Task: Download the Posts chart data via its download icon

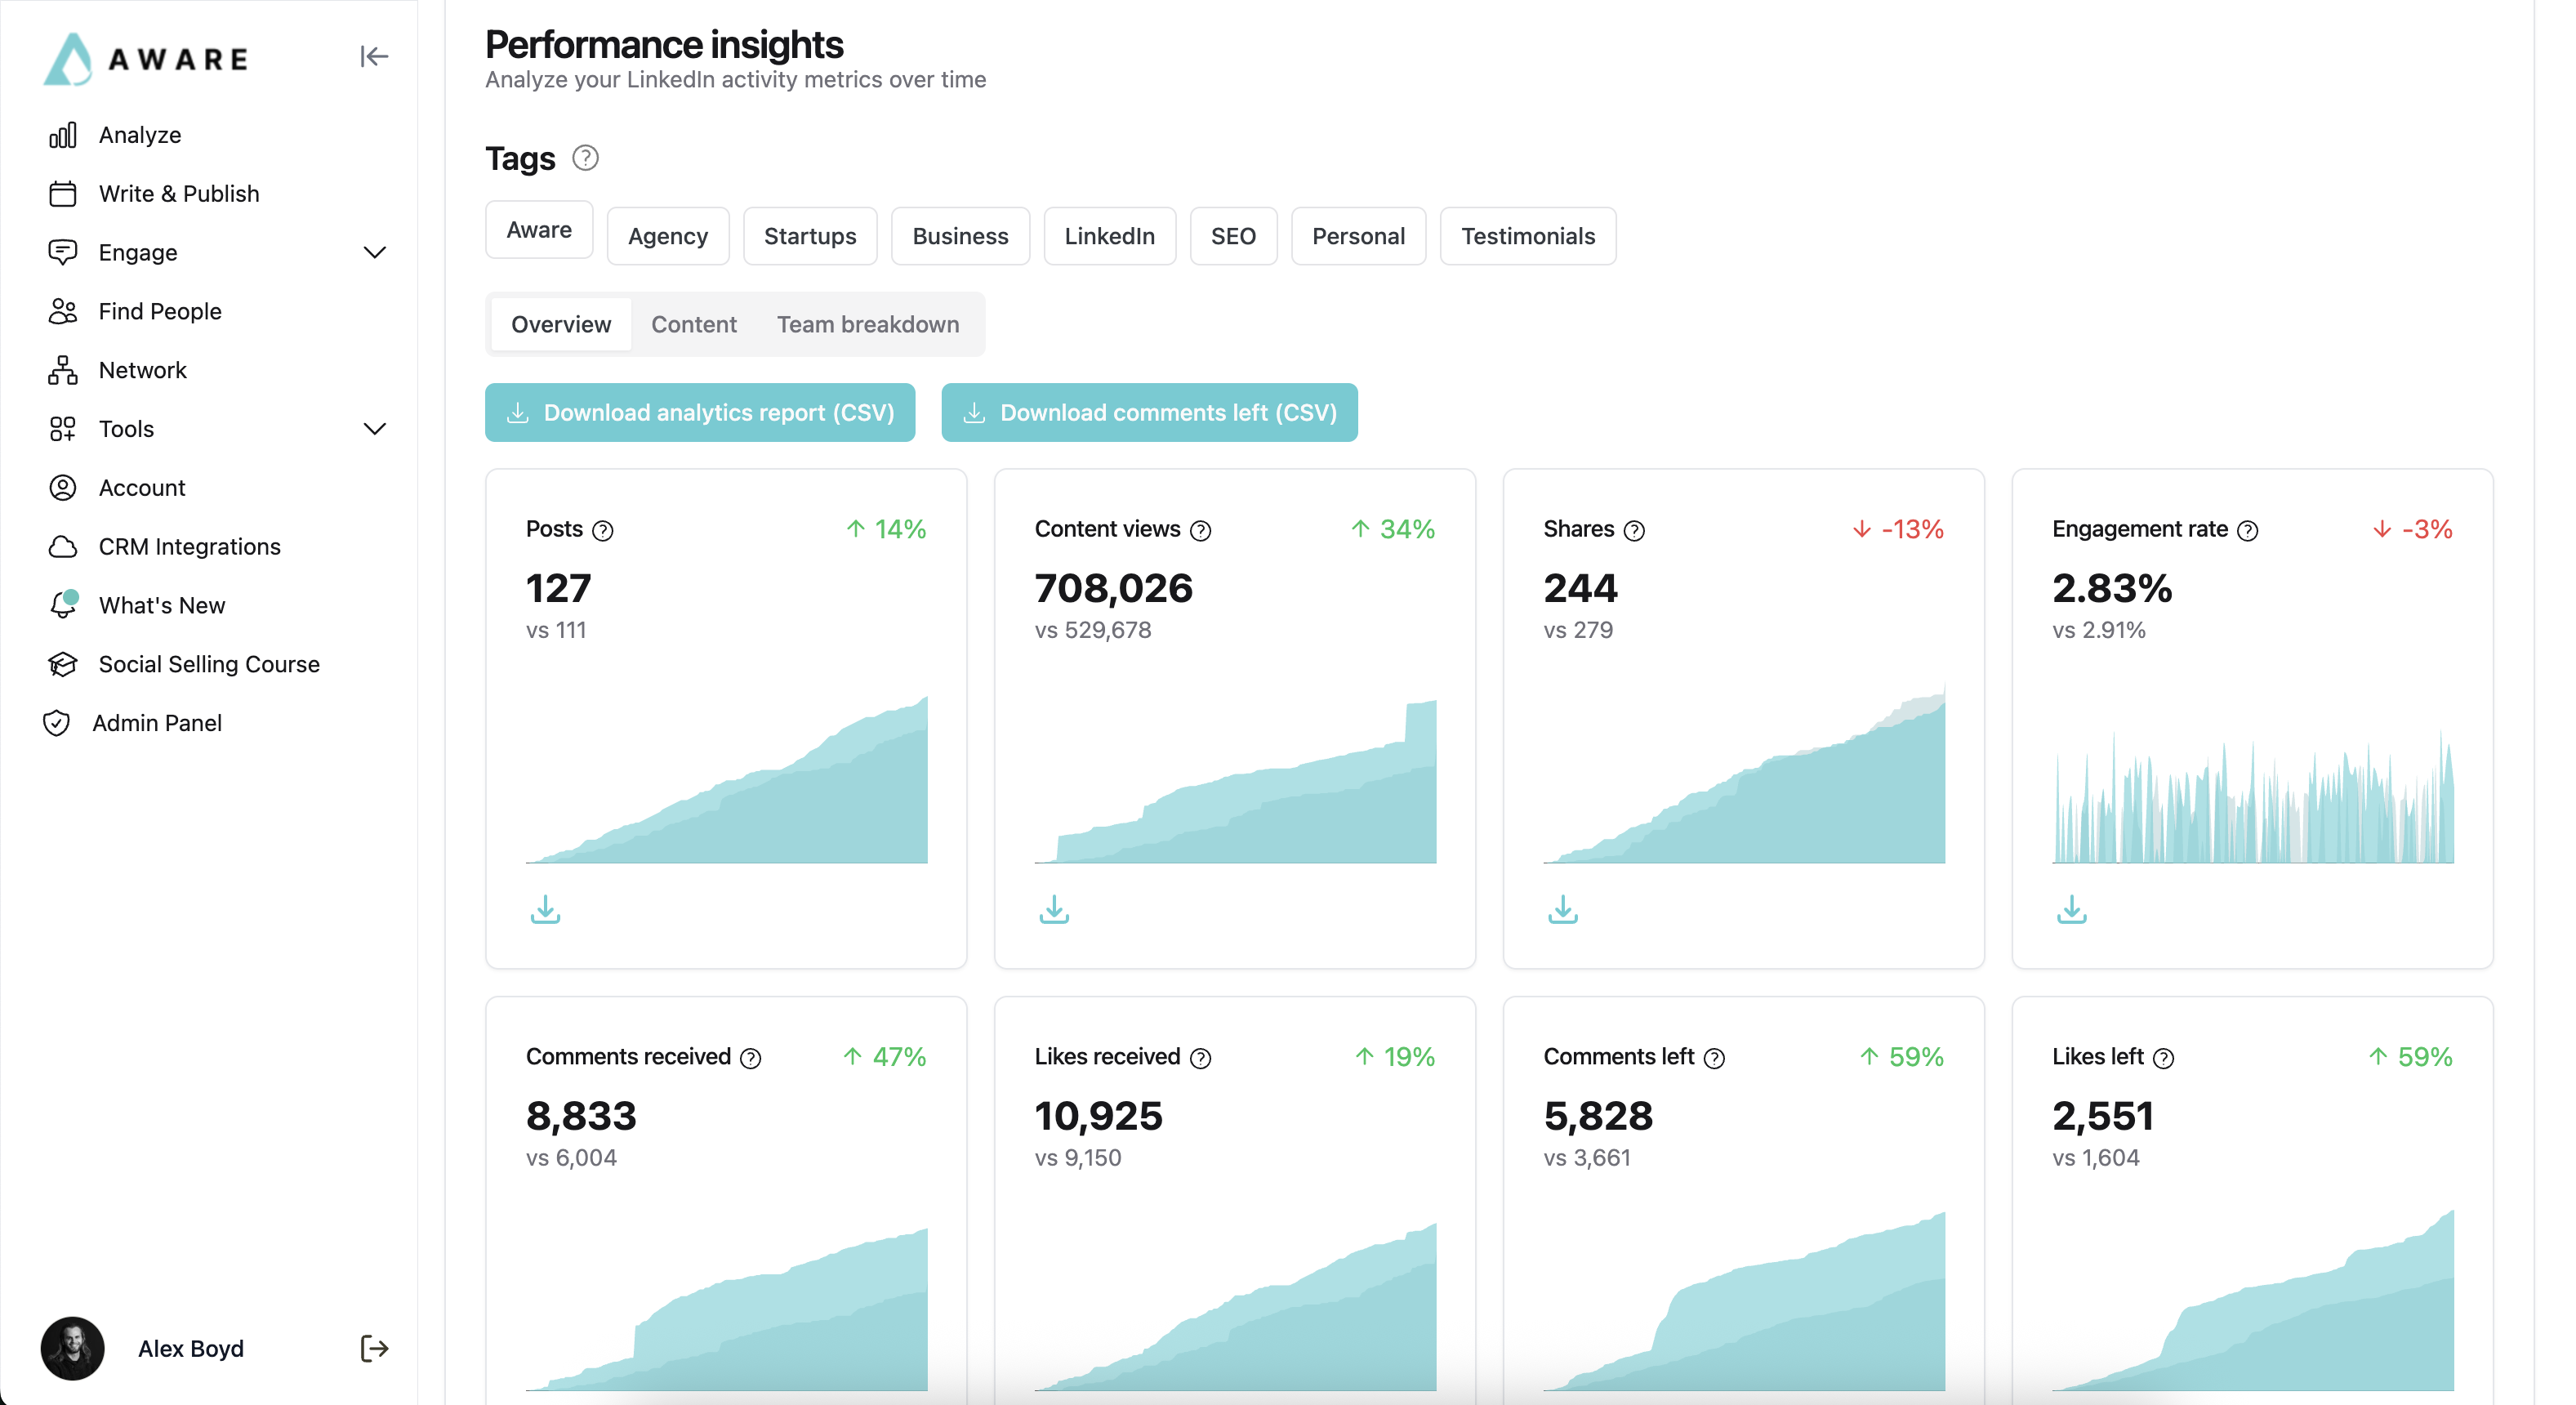Action: (545, 910)
